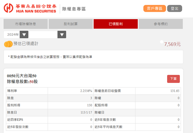The height and width of the screenshot is (133, 193).
Task: Click the 除息日 date 113/1/17
Action: [86, 112]
